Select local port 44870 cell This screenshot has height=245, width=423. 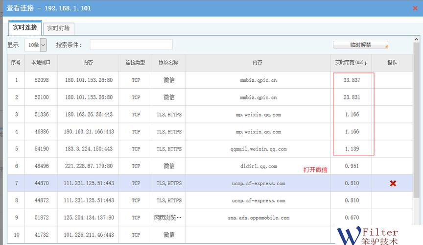tap(42, 183)
